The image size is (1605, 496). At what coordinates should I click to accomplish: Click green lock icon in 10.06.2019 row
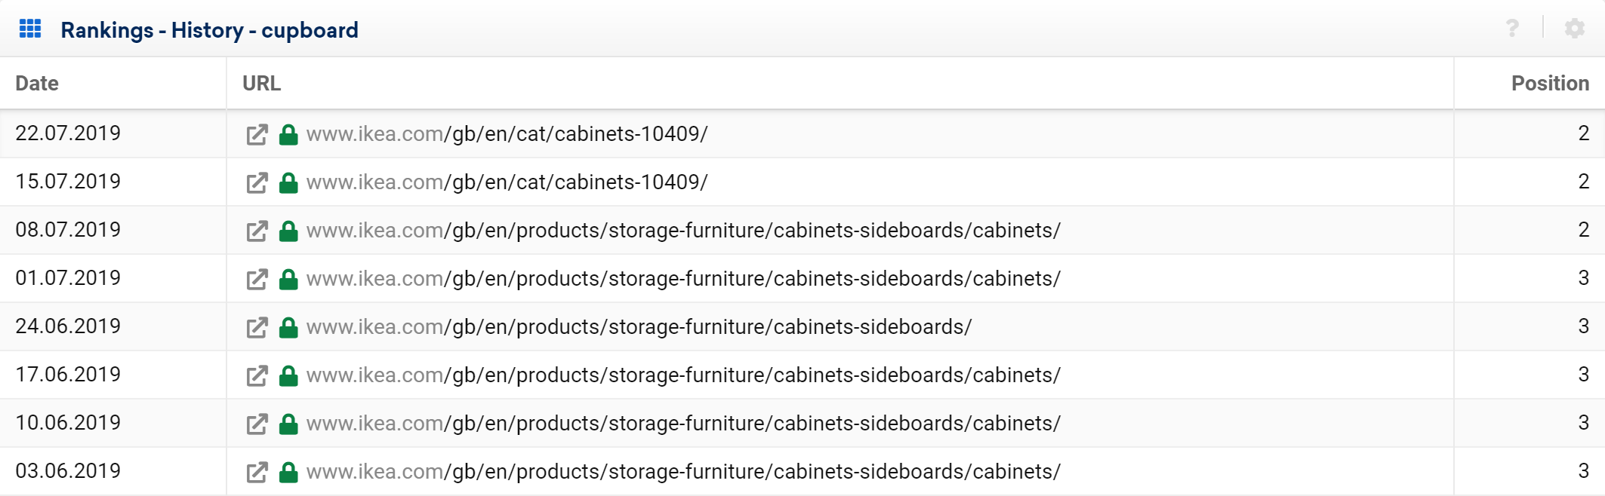click(288, 424)
